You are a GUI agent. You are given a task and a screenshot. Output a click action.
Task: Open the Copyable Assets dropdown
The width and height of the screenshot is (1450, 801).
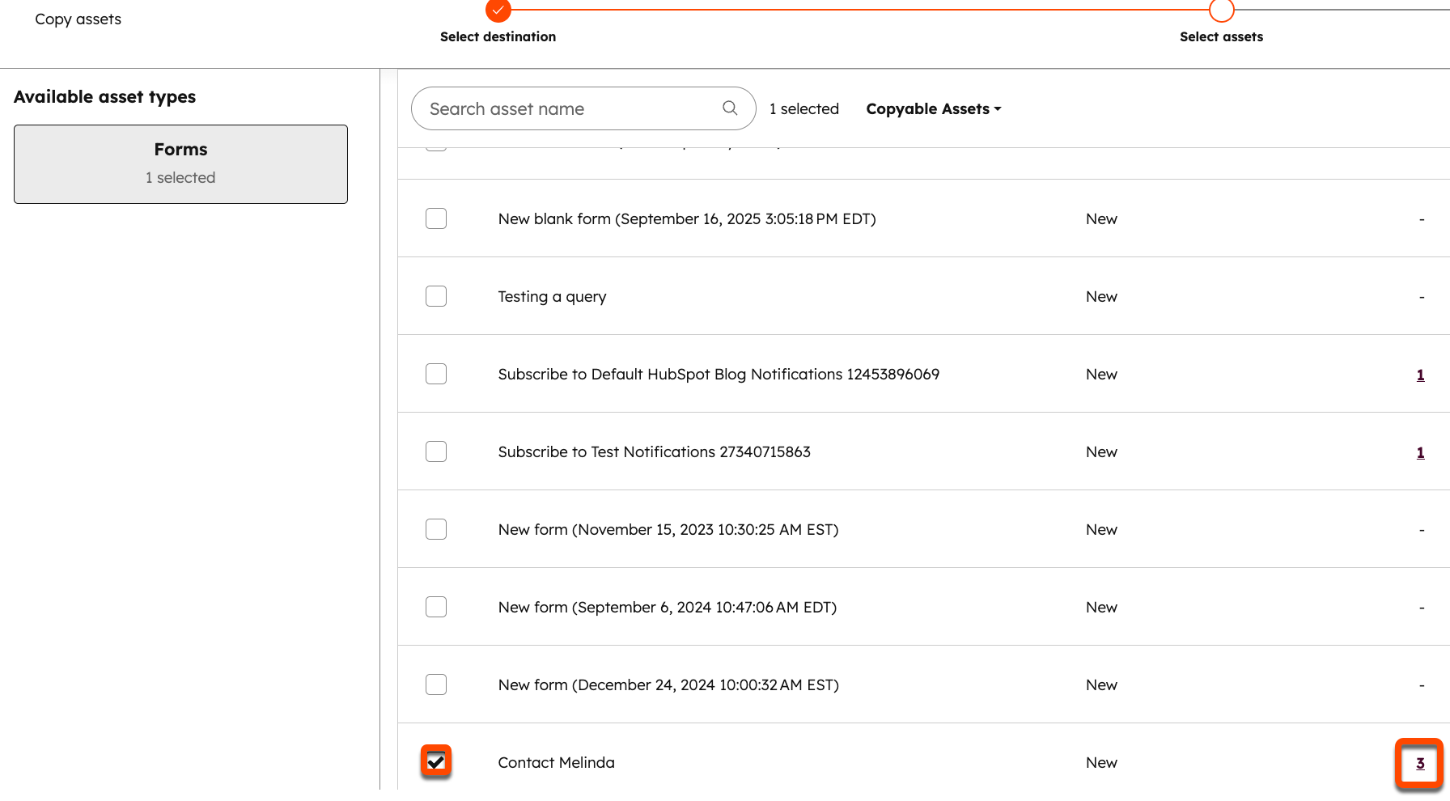coord(933,109)
